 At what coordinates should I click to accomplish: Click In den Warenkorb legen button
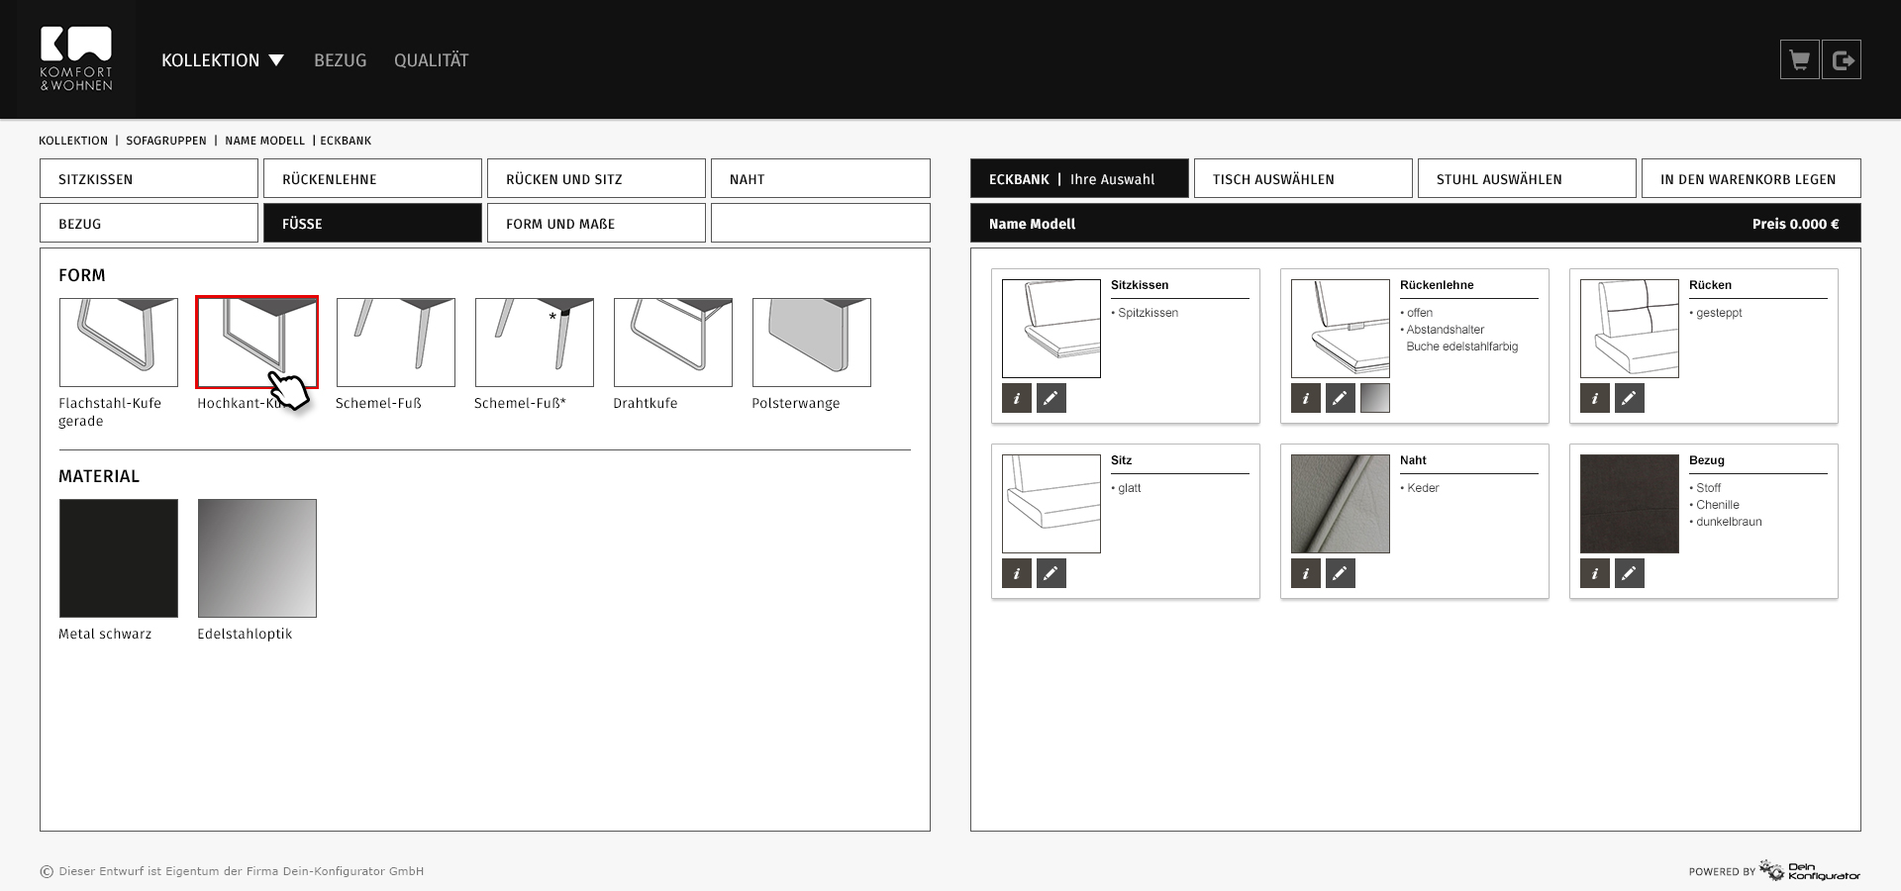(x=1751, y=179)
